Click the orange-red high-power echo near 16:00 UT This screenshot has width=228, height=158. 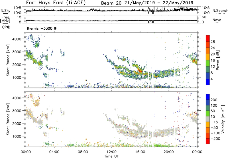[141, 71]
